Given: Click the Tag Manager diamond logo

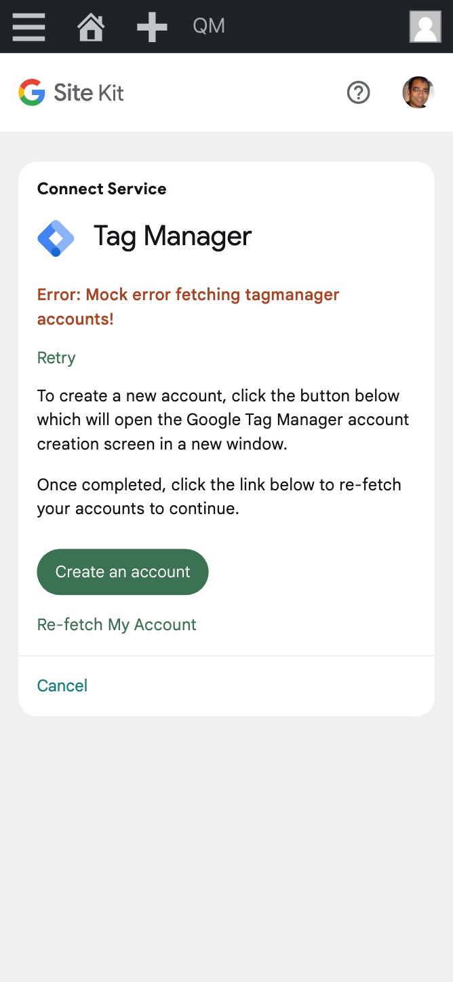Looking at the screenshot, I should click(x=56, y=238).
